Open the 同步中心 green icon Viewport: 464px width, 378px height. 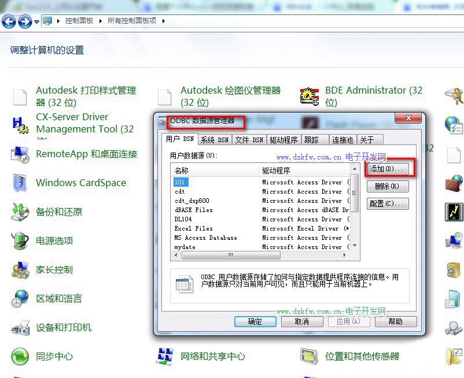pyautogui.click(x=20, y=357)
